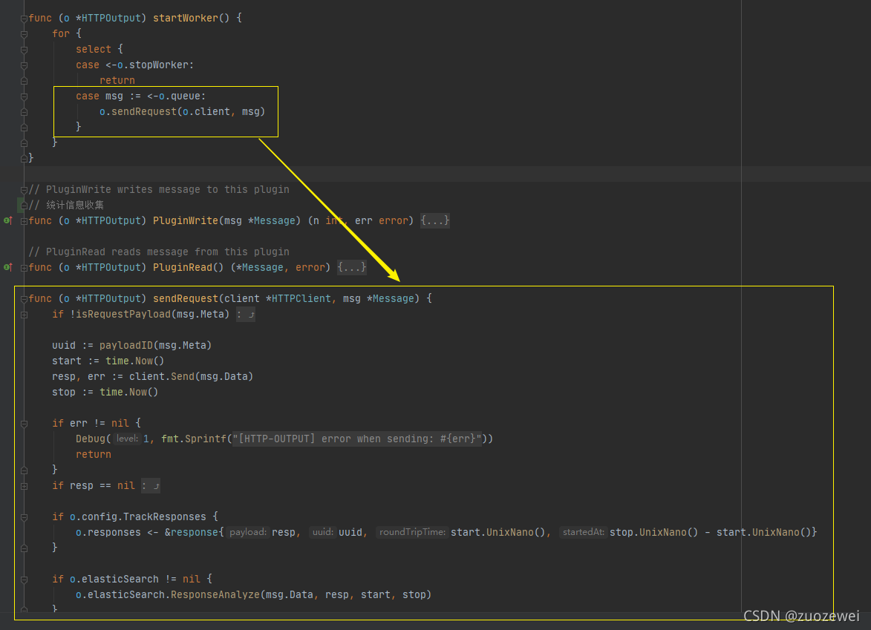This screenshot has width=871, height=630.
Task: Expand the folded PluginRead function in gutter
Action: 24,268
